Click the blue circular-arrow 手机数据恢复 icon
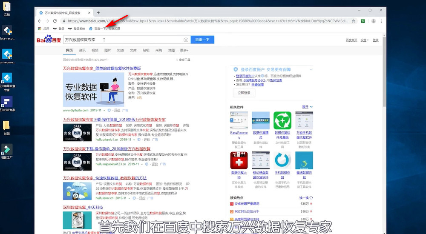426x234 pixels. 282,160
